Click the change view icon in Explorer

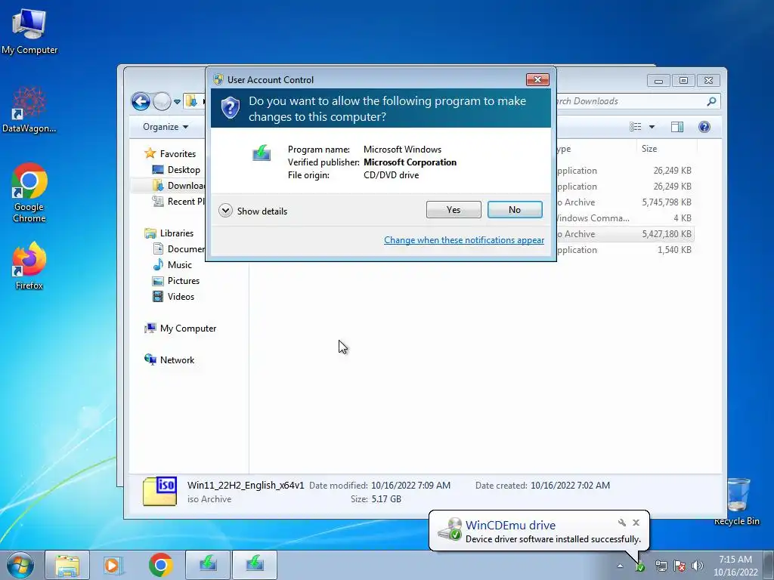pyautogui.click(x=635, y=127)
